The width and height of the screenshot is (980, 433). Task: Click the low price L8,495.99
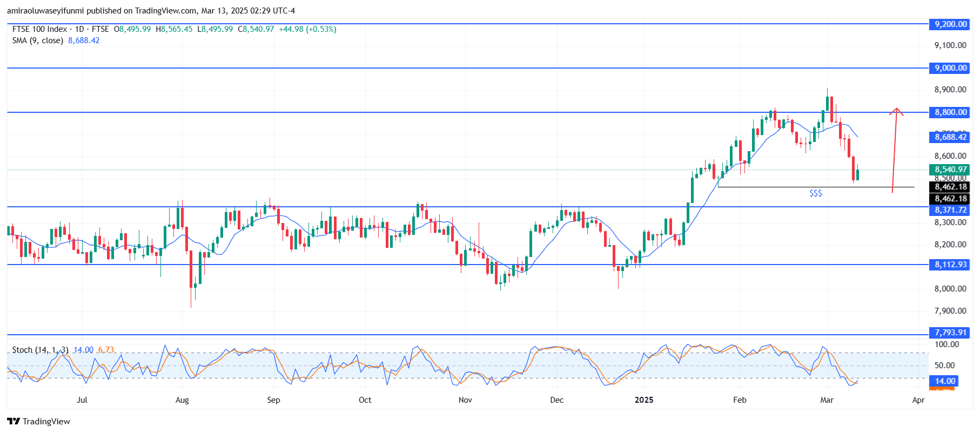pyautogui.click(x=215, y=29)
